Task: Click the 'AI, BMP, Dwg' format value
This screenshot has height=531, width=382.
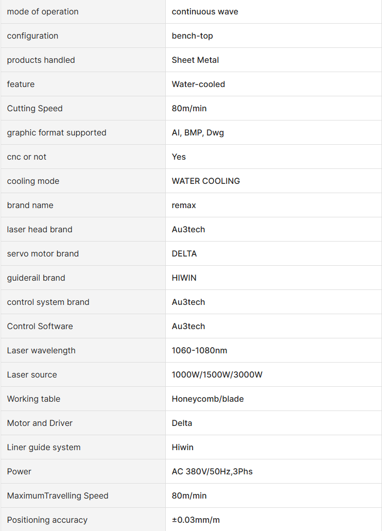Action: [x=198, y=132]
